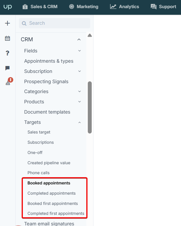The width and height of the screenshot is (181, 226).
Task: Open the chat bubble icon
Action: click(8, 68)
